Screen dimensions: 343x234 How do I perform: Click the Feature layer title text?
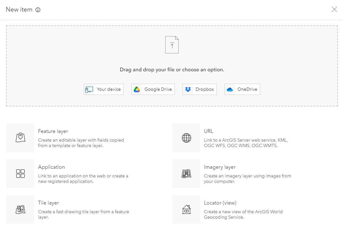point(53,131)
